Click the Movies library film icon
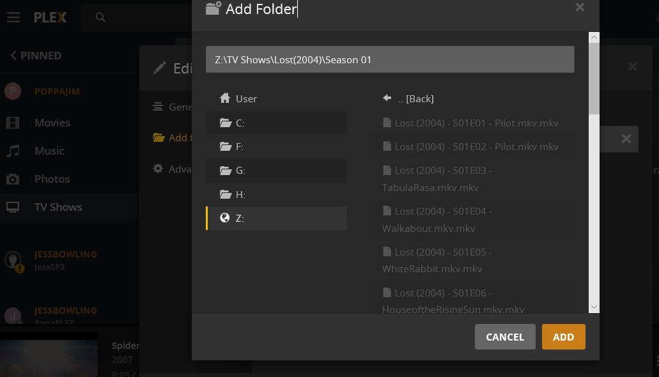Image resolution: width=659 pixels, height=377 pixels. point(13,123)
